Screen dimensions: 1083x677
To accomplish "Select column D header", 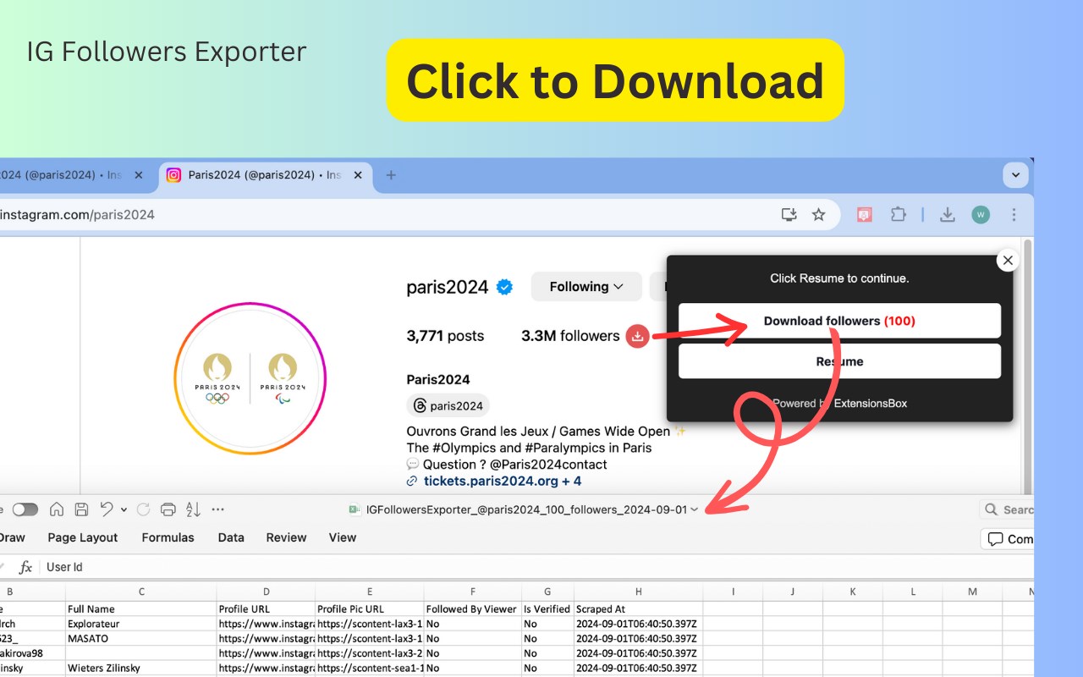I will [x=266, y=592].
